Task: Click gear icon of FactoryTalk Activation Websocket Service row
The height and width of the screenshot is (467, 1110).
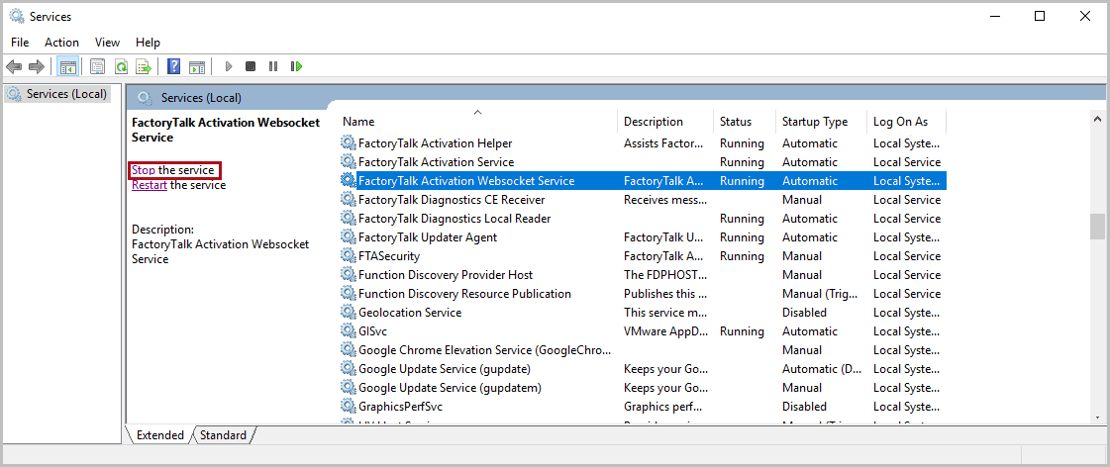Action: (348, 180)
